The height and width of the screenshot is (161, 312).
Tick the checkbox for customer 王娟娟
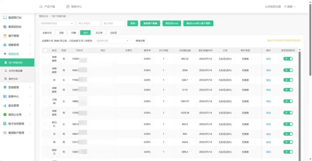click(45, 101)
